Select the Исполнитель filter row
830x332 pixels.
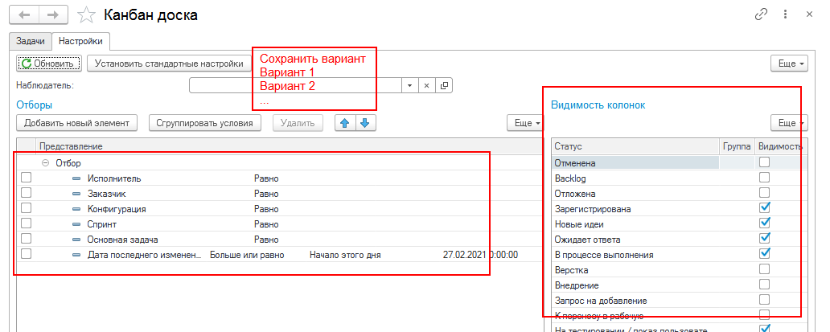tap(281, 178)
